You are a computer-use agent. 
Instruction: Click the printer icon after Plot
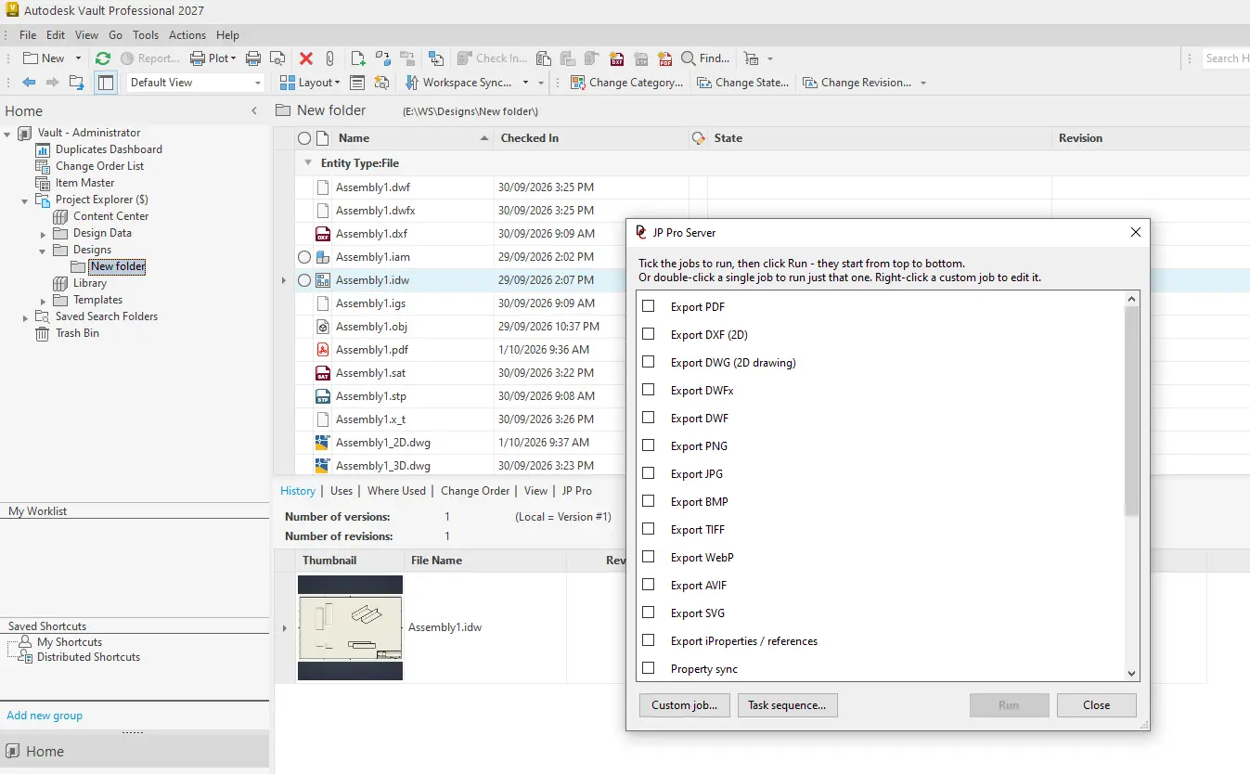[x=253, y=58]
